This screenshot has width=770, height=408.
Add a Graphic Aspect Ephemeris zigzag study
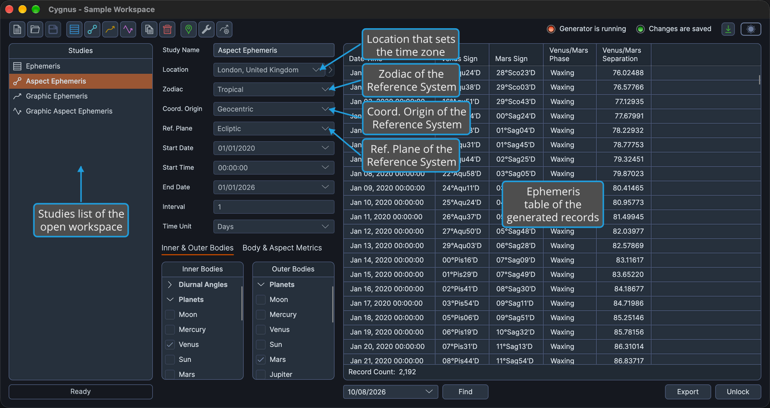tap(128, 29)
